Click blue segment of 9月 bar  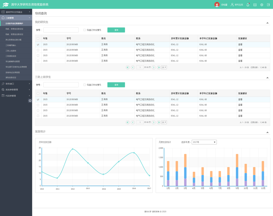tap(237, 173)
